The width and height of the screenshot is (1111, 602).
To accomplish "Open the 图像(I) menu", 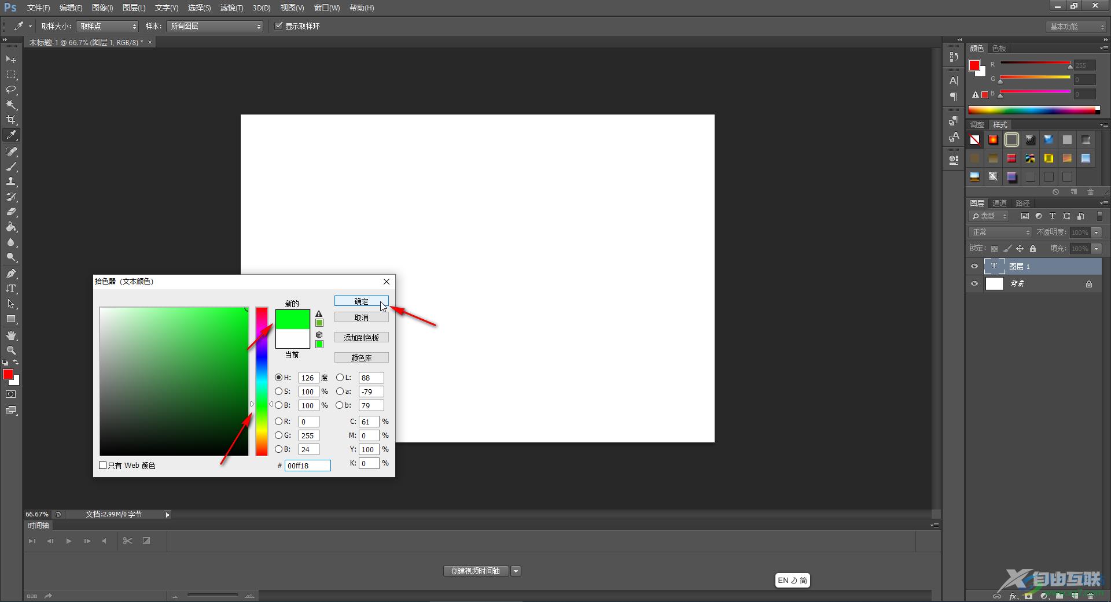I will (x=102, y=8).
